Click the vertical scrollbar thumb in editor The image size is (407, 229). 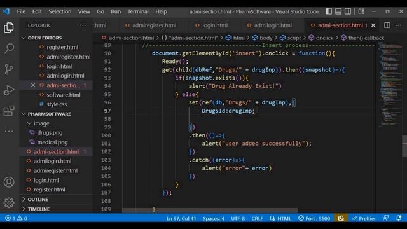404,146
